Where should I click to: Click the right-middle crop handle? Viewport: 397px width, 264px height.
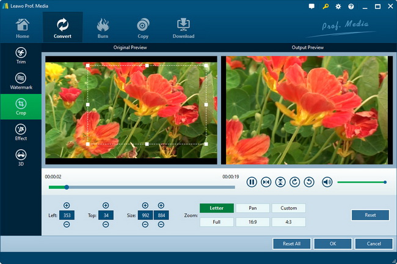tap(206, 105)
